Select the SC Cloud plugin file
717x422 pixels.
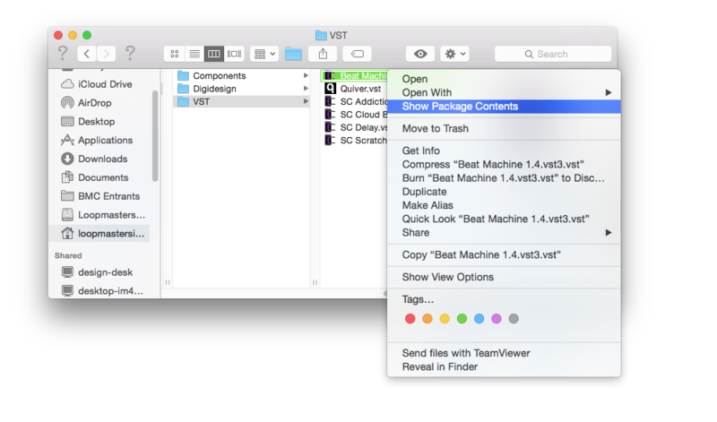click(x=355, y=115)
